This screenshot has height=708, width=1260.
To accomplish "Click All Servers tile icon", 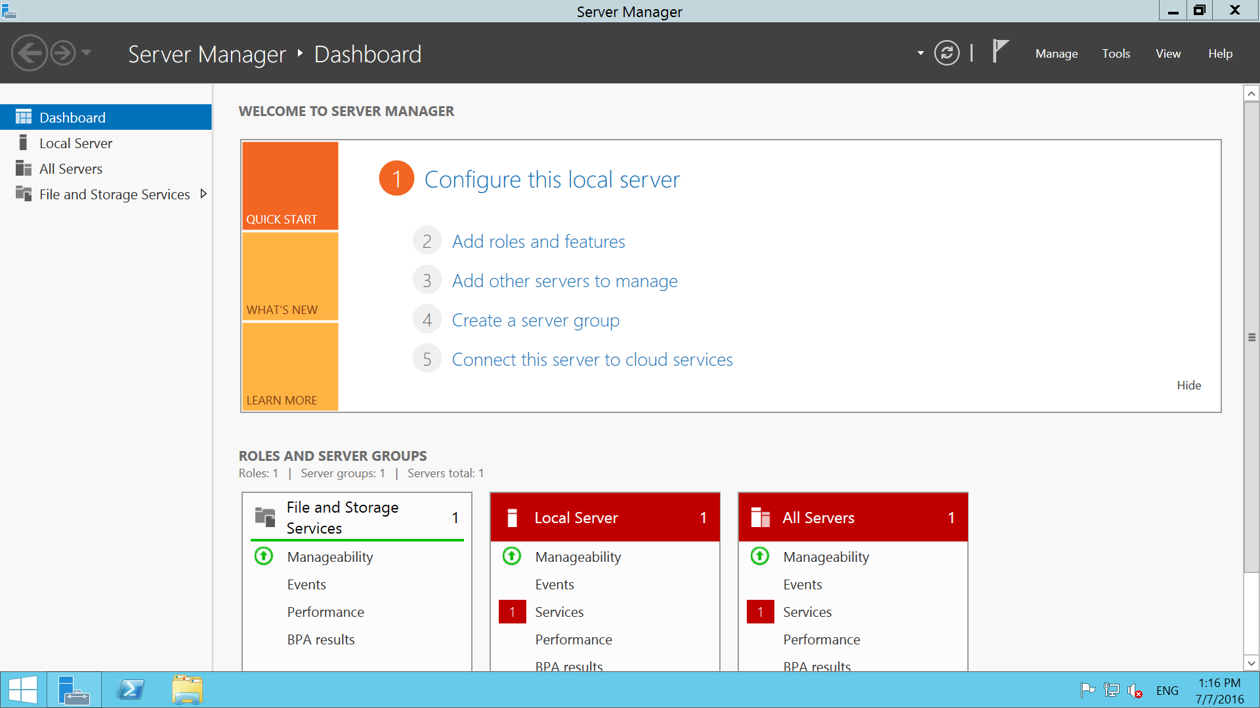I will point(760,517).
